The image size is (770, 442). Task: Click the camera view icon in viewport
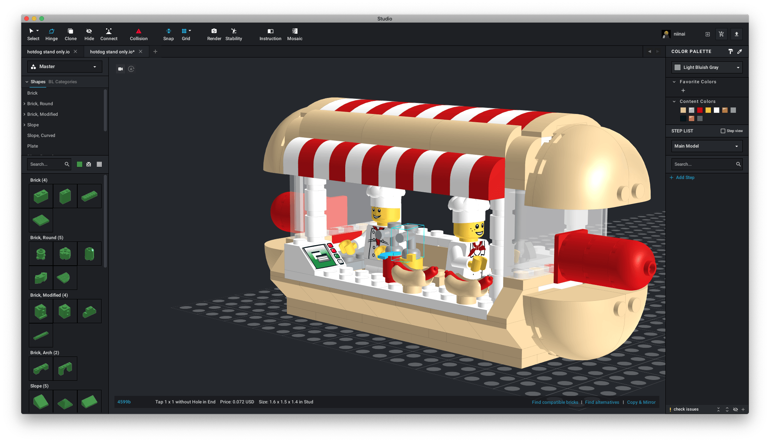121,69
